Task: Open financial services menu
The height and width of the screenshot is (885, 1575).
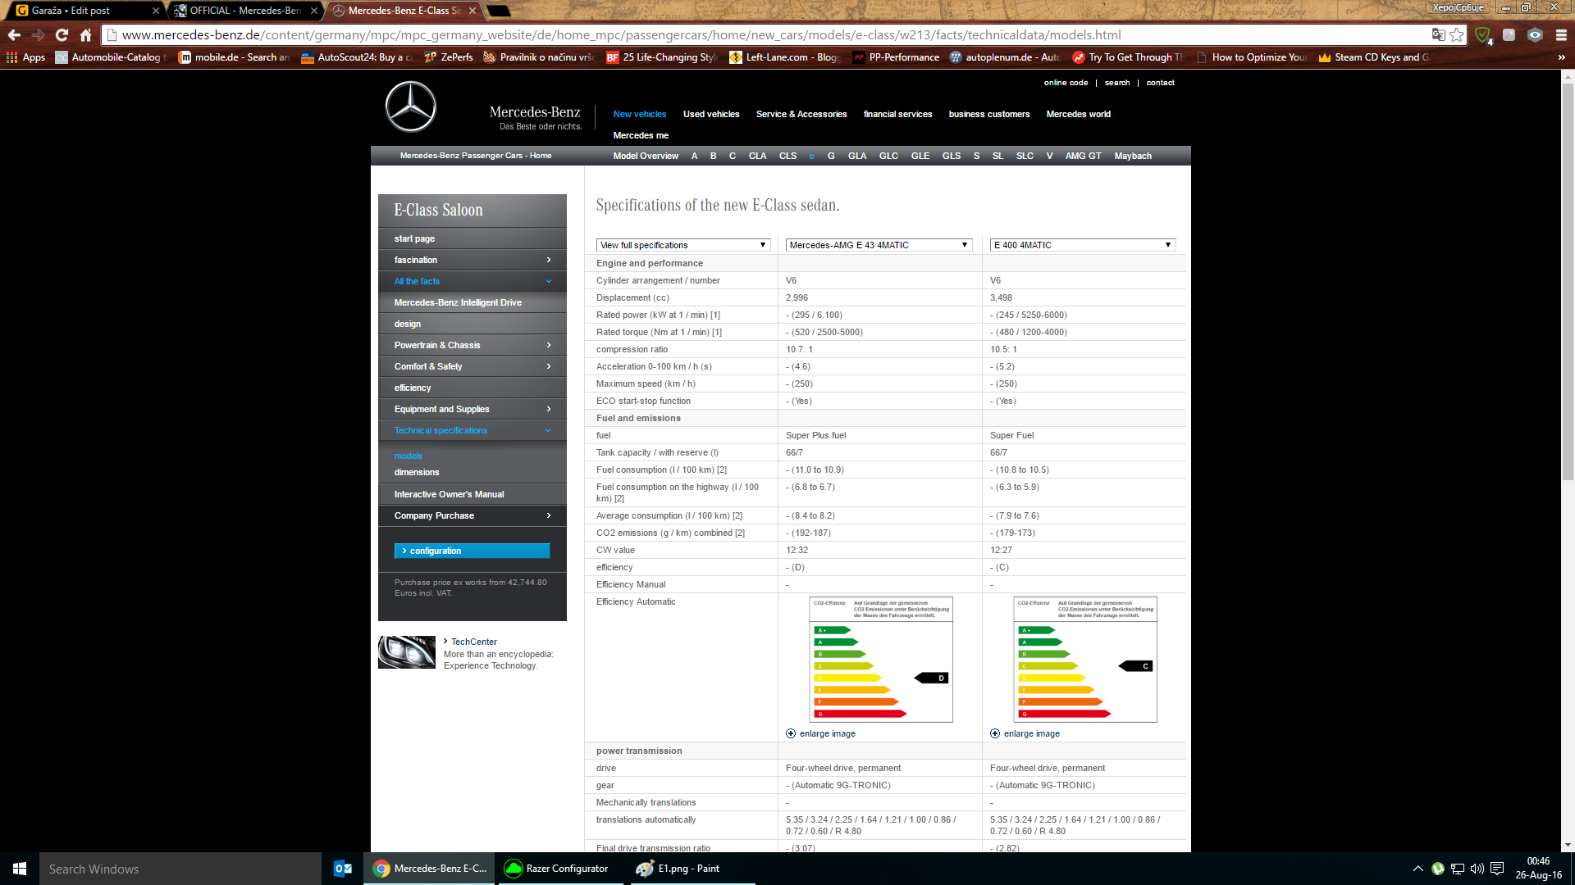Action: click(x=897, y=114)
